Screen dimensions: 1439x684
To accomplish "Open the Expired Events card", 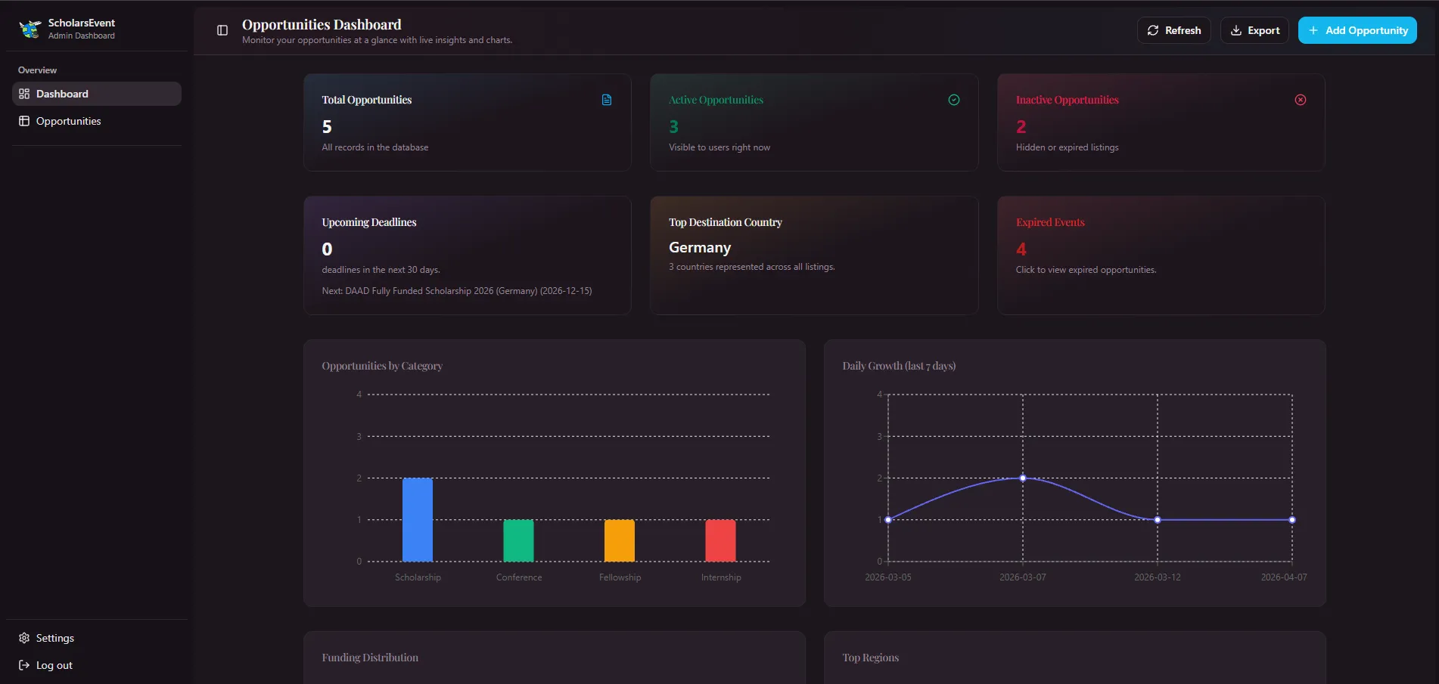I will pyautogui.click(x=1161, y=255).
